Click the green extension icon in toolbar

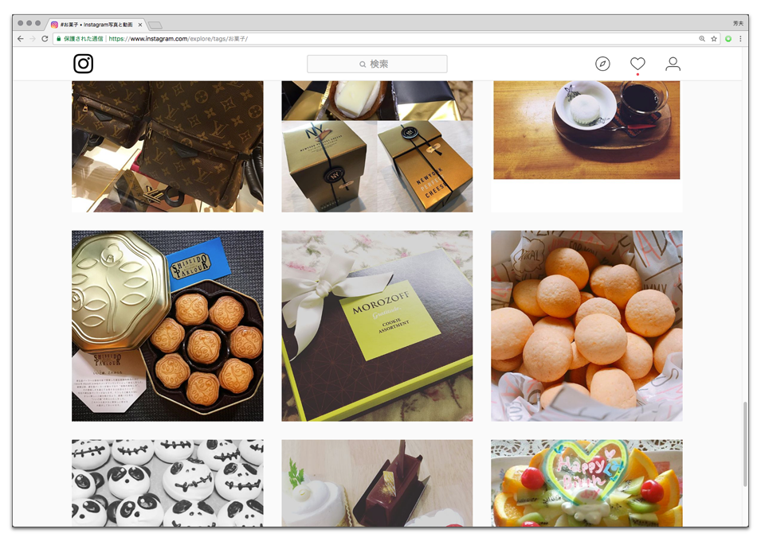[x=728, y=39]
